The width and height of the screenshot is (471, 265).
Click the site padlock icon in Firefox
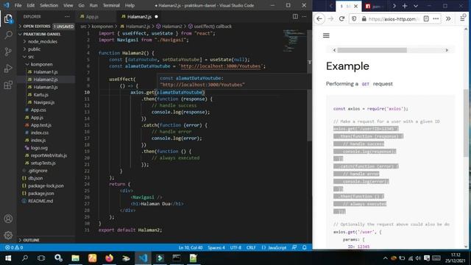[x=364, y=19]
